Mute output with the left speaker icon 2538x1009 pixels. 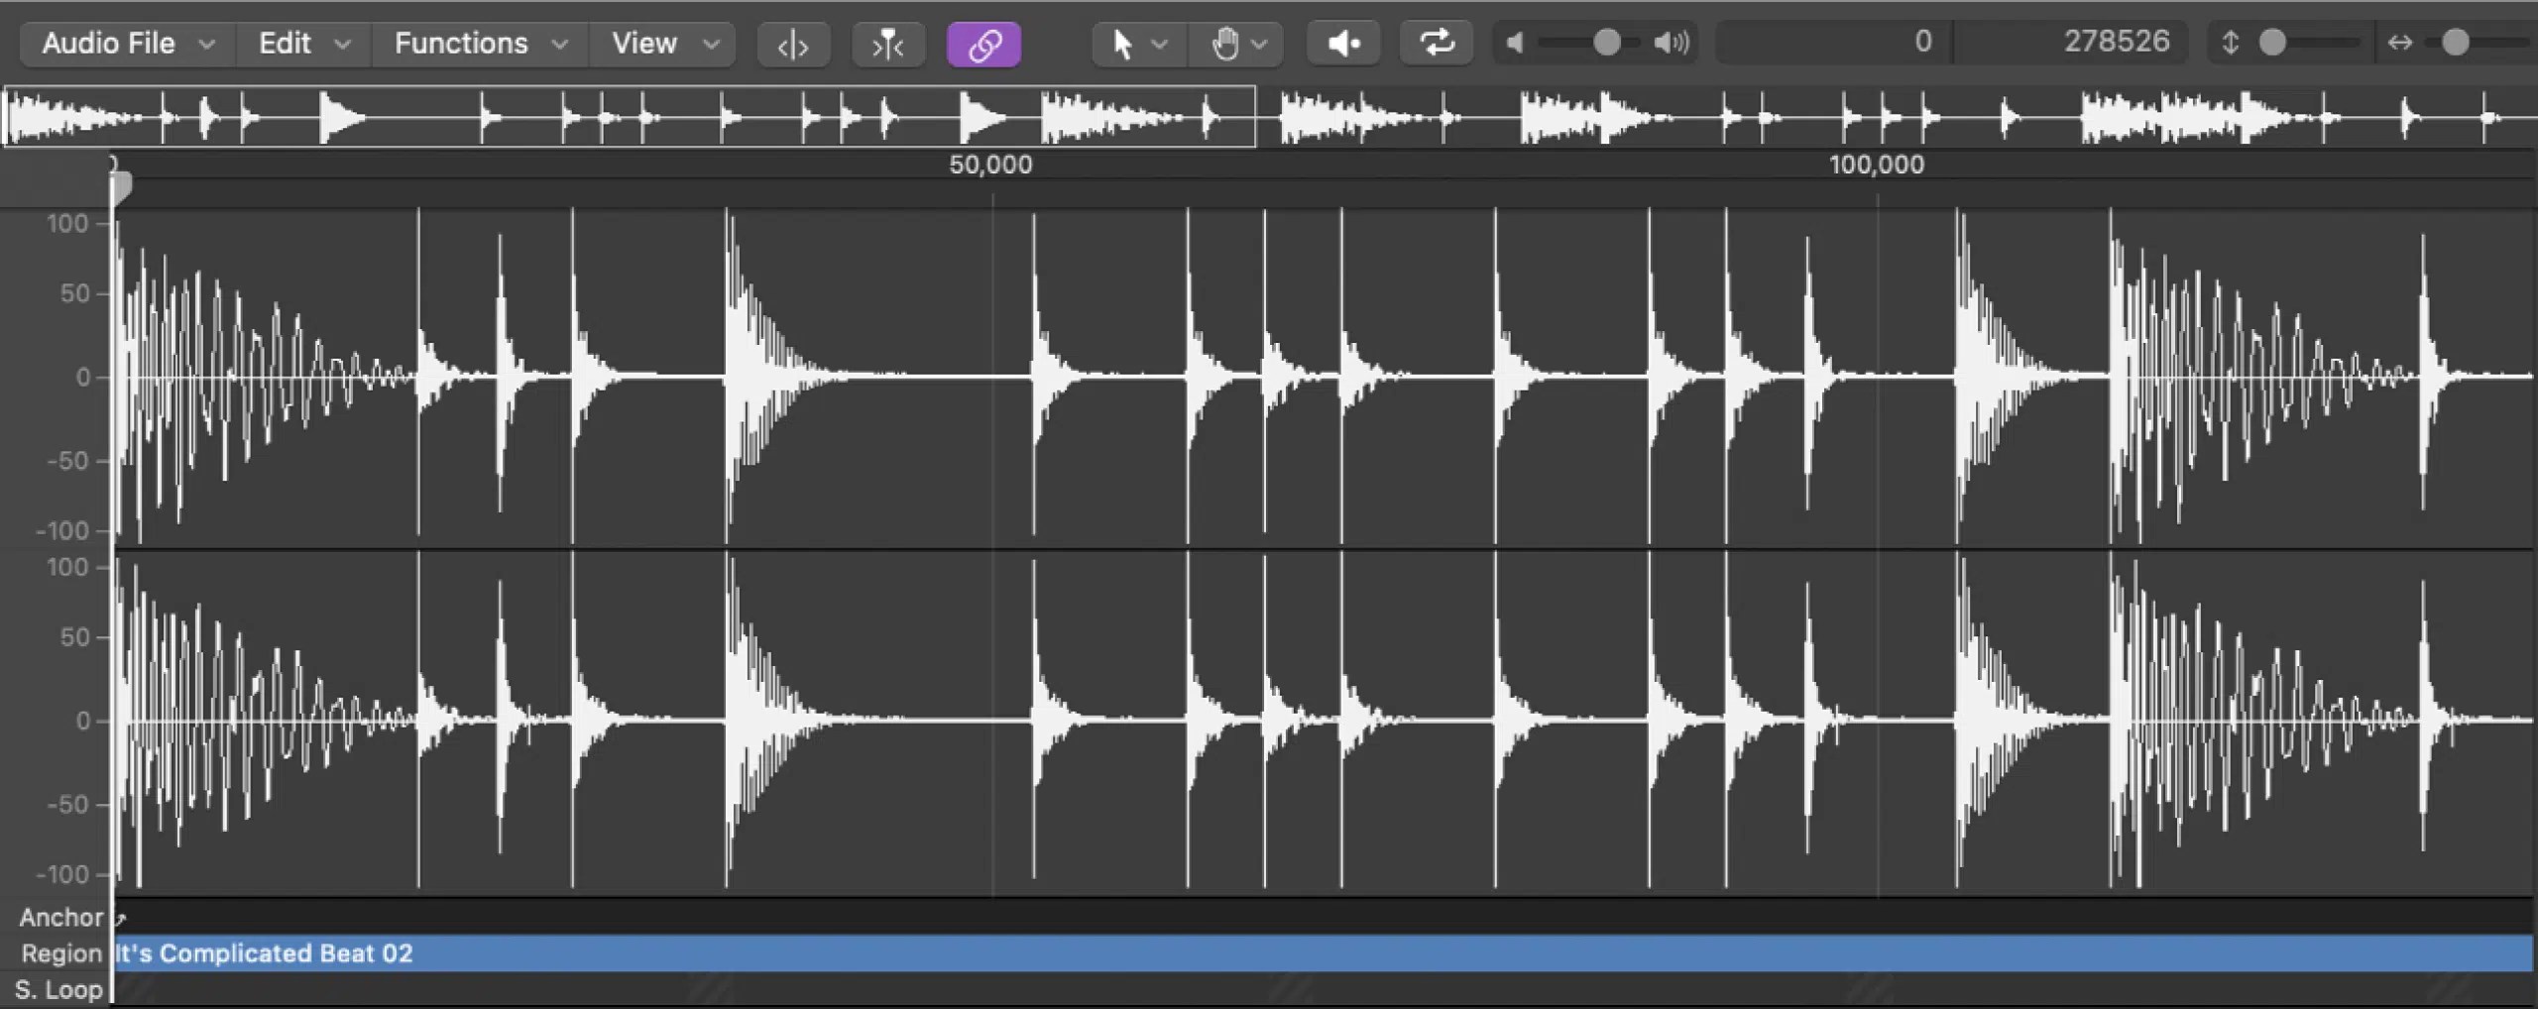(1514, 43)
